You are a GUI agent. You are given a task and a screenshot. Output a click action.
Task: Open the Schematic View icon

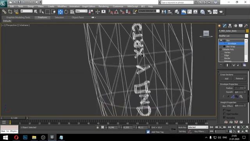coord(195,12)
